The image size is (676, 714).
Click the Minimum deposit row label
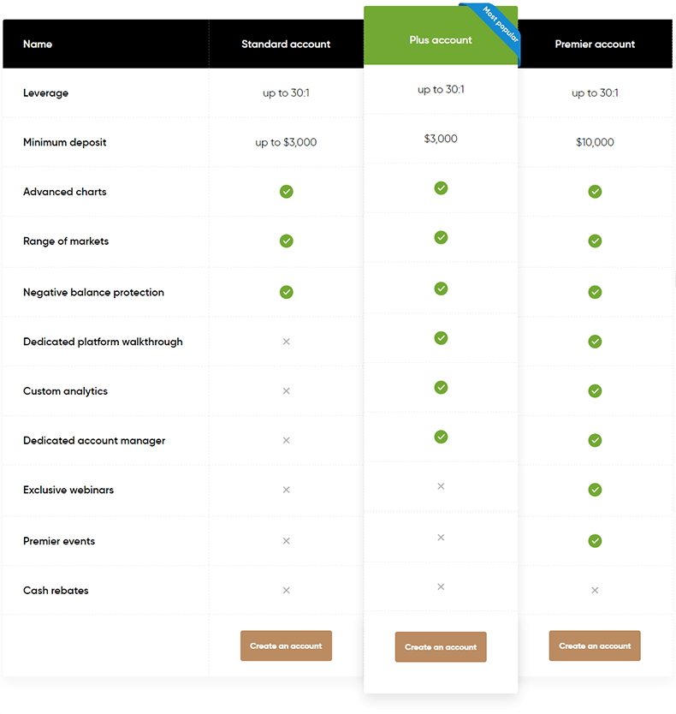(x=65, y=142)
